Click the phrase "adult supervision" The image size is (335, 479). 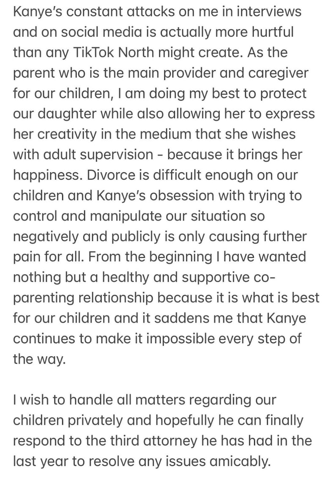pyautogui.click(x=98, y=155)
